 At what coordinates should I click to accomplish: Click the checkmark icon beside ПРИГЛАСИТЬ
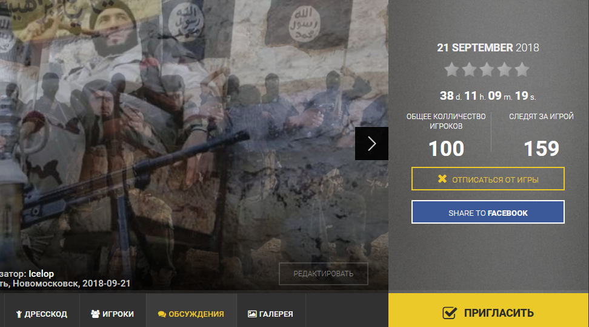pyautogui.click(x=450, y=312)
